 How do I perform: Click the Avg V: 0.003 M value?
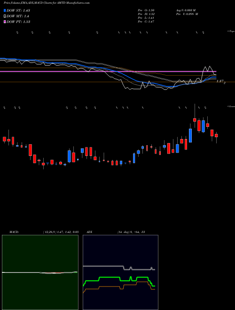point(186,10)
